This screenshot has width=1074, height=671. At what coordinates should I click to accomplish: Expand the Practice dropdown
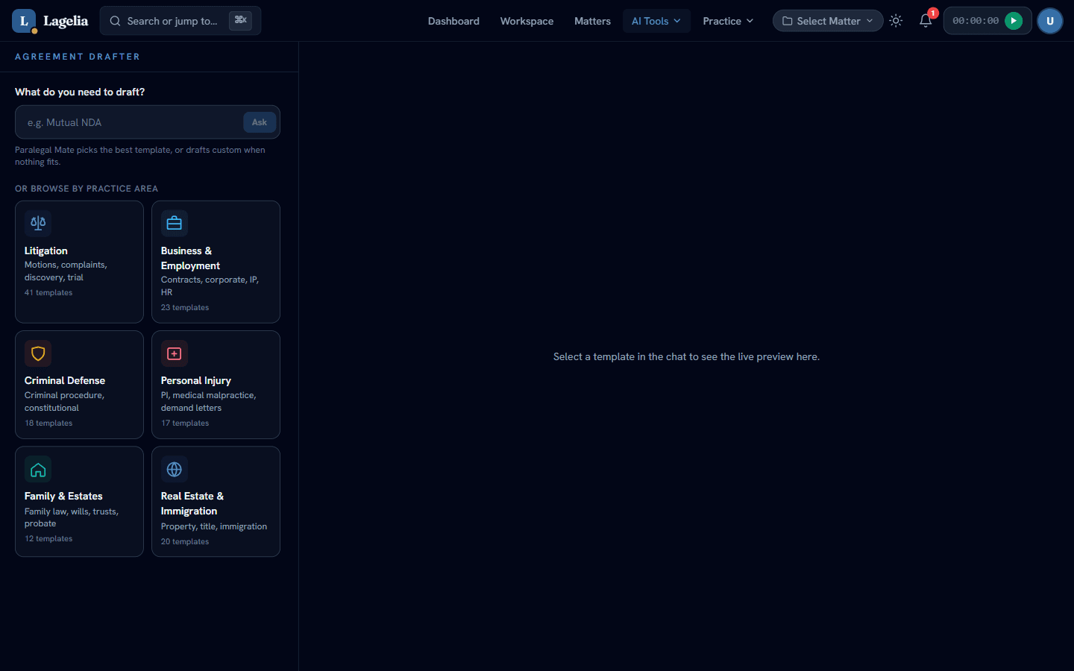click(728, 21)
